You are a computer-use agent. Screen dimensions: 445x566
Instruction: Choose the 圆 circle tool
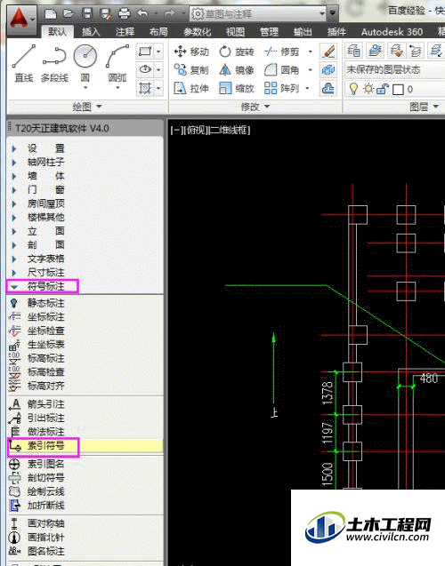click(85, 65)
